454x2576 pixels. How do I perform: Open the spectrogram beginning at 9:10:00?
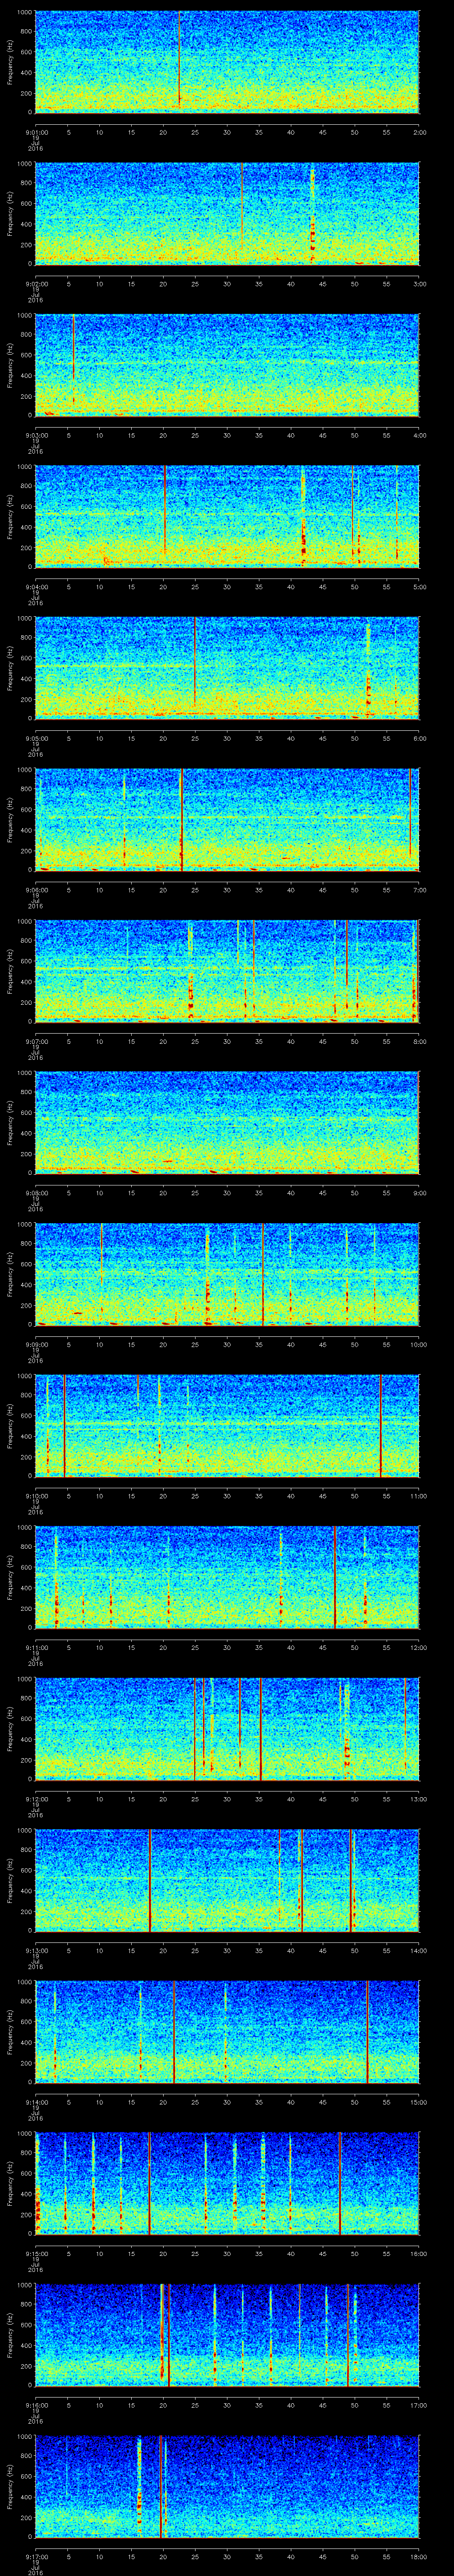(227, 1425)
